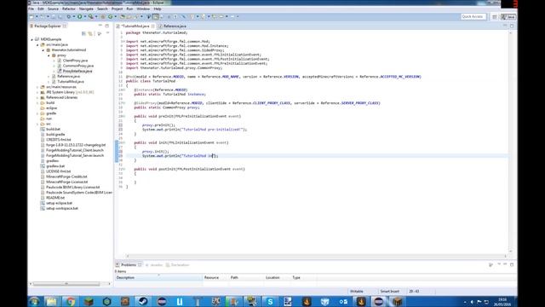Click the editor horizontal scrollbar
The width and height of the screenshot is (545, 307).
(316, 256)
